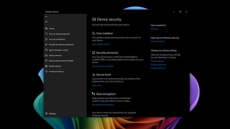Open the Privacy dashboard link
230x129 pixels.
point(158,64)
